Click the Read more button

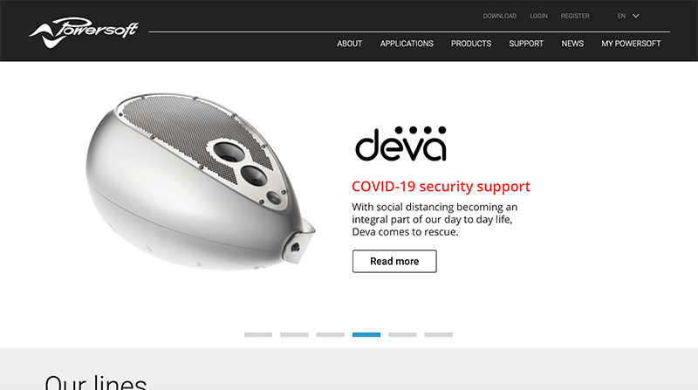394,262
